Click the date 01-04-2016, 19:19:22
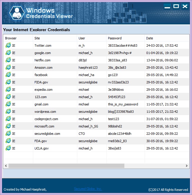This screenshot has width=192, height=195. point(162,53)
